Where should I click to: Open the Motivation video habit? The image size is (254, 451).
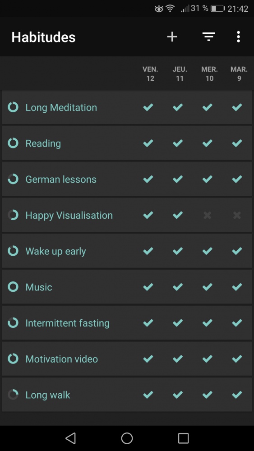(62, 359)
